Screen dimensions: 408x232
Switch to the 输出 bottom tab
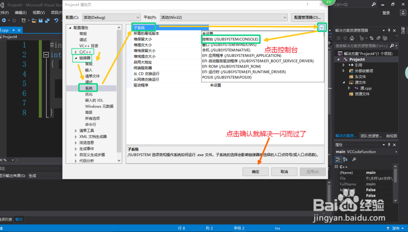19,219
